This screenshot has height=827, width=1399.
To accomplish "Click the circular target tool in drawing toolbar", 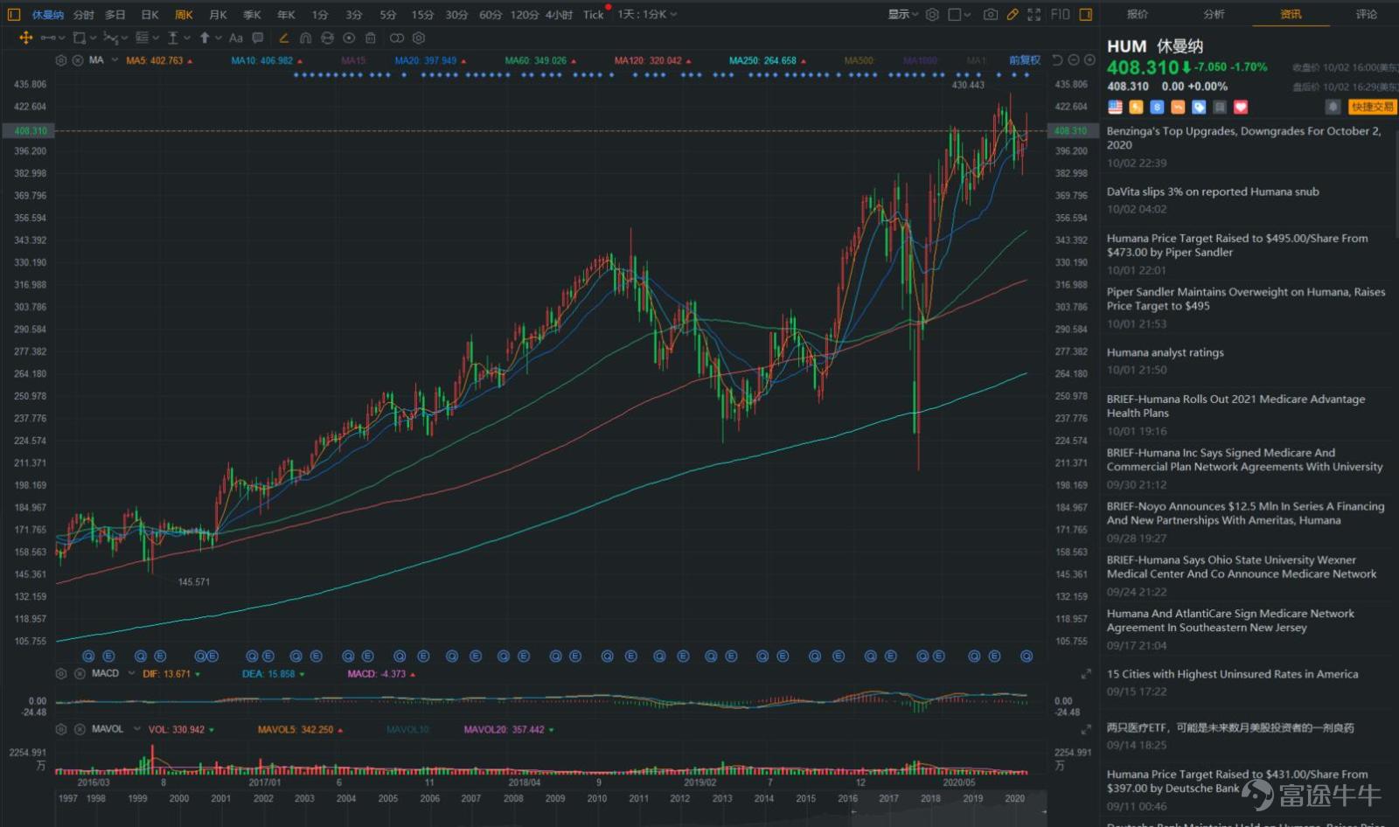I will point(349,38).
